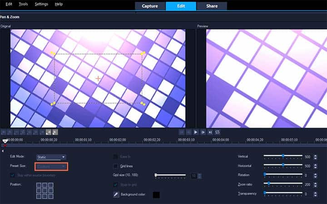
Task: Click the Zoom ratio slider handle
Action: (x=269, y=184)
